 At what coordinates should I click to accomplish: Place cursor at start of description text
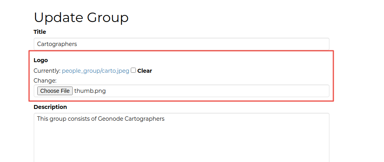[37, 119]
